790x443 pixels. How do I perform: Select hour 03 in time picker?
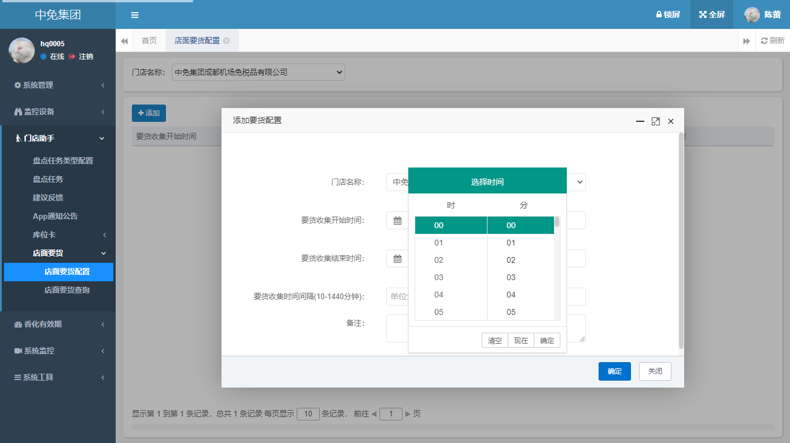point(439,277)
